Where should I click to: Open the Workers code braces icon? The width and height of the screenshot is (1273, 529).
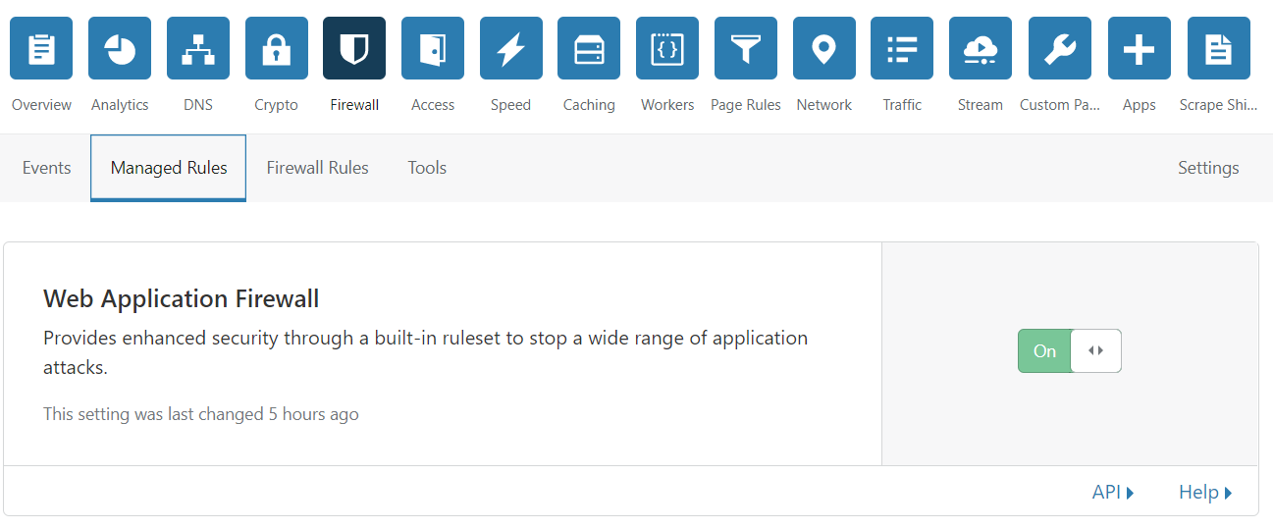[x=667, y=49]
